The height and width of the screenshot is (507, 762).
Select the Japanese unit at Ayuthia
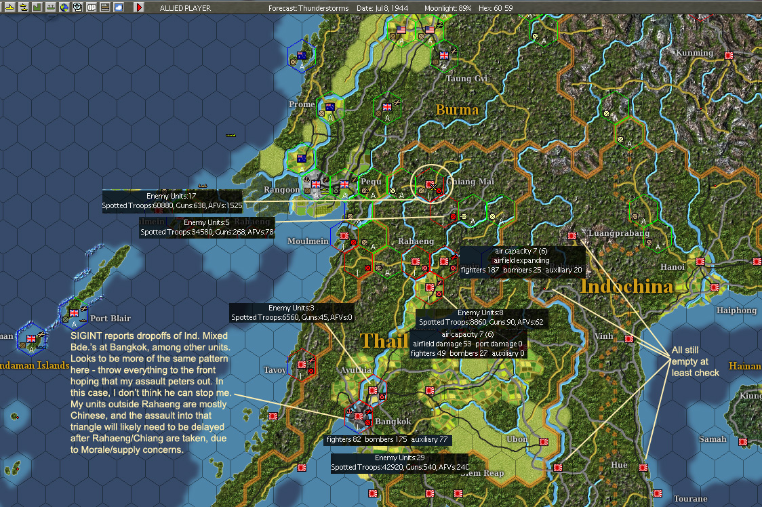click(373, 390)
